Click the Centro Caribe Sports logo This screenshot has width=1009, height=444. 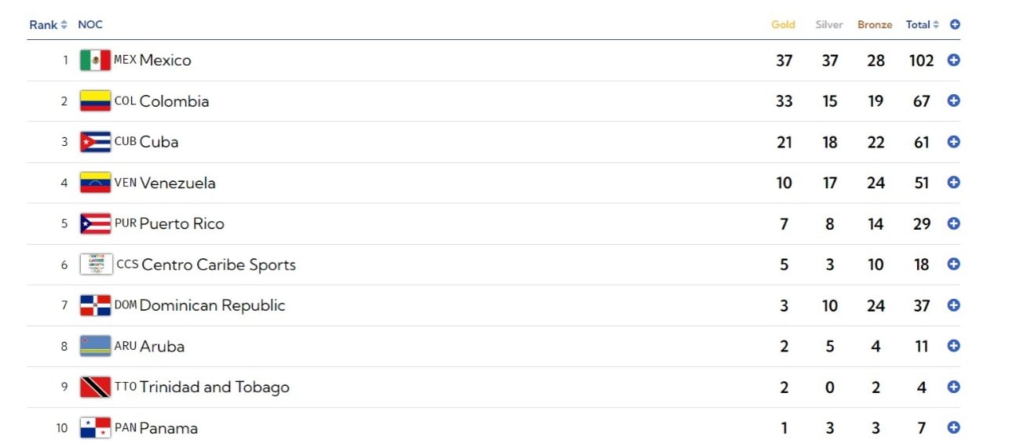click(x=97, y=264)
